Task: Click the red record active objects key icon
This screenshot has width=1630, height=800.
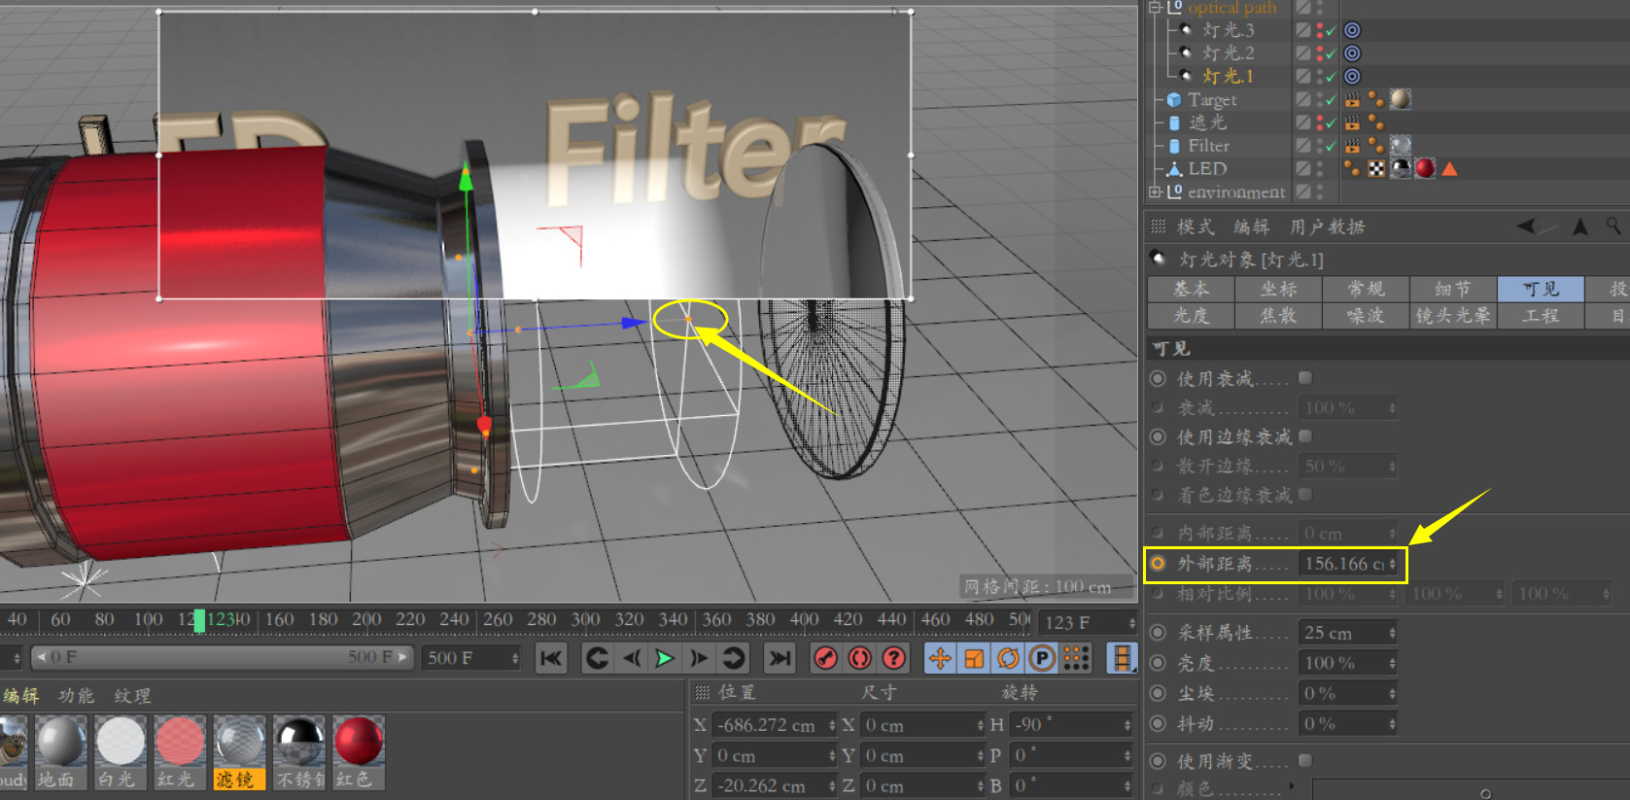Action: (825, 658)
